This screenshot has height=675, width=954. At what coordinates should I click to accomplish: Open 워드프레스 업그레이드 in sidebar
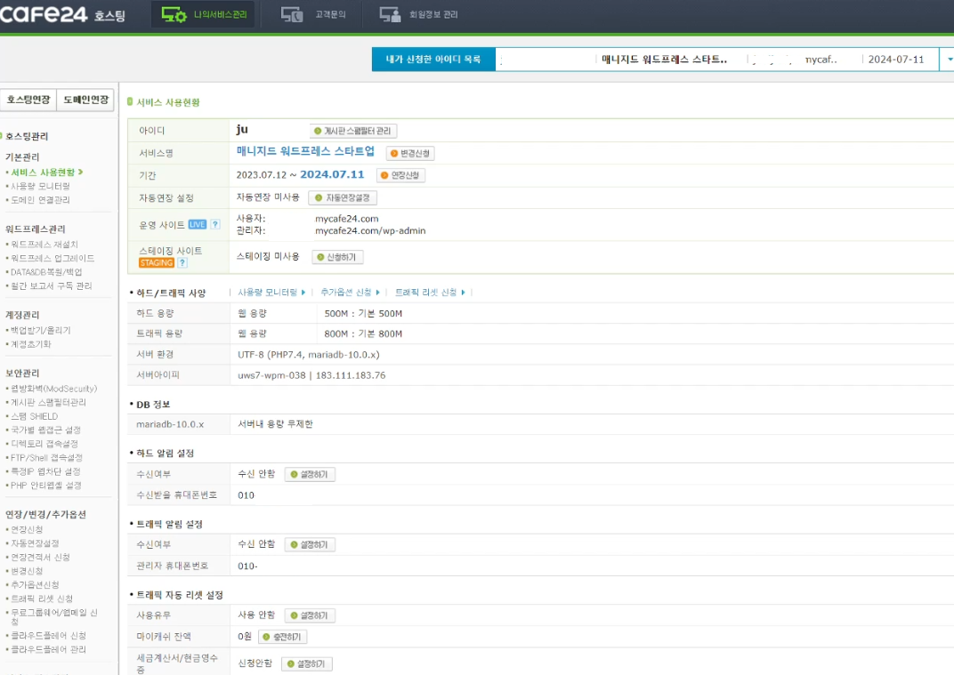(53, 259)
